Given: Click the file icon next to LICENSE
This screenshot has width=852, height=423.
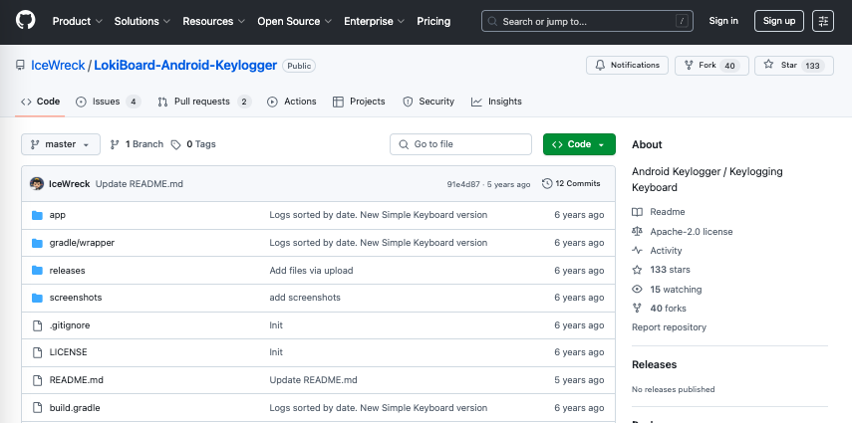Looking at the screenshot, I should tap(37, 352).
